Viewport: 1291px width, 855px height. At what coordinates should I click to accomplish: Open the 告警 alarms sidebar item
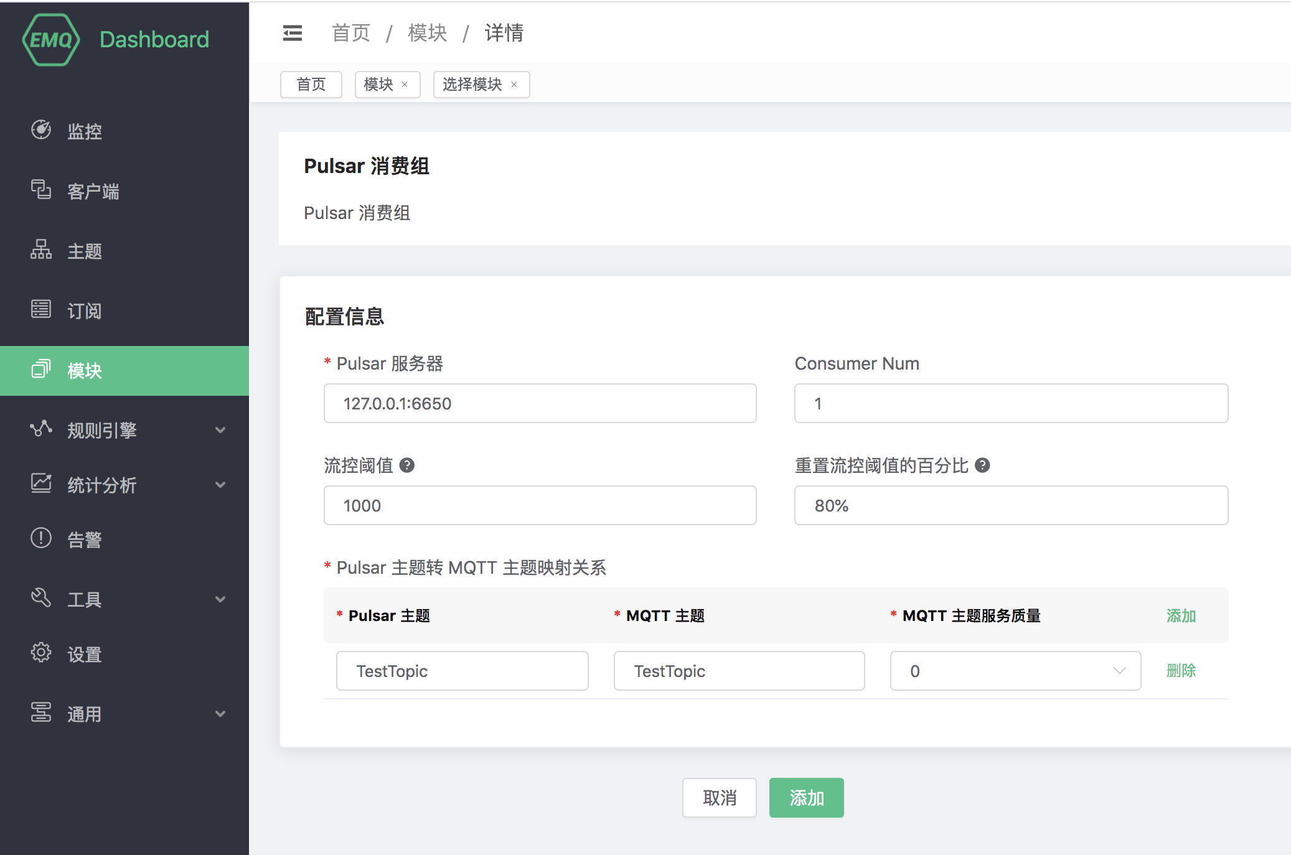click(x=84, y=540)
